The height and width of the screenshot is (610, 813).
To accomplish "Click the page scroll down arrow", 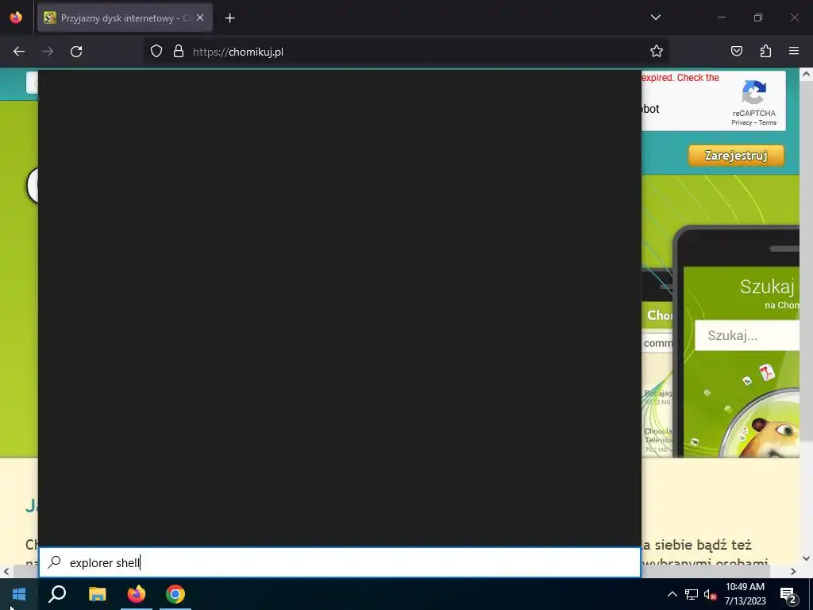I will pos(806,558).
